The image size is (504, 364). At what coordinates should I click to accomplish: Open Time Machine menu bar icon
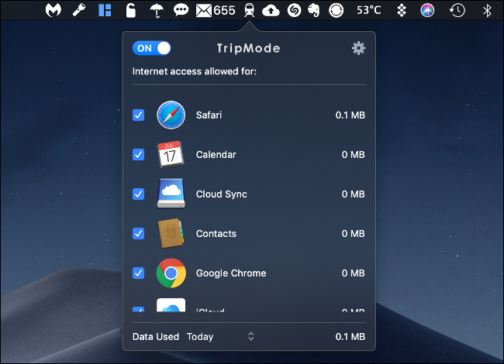[457, 10]
